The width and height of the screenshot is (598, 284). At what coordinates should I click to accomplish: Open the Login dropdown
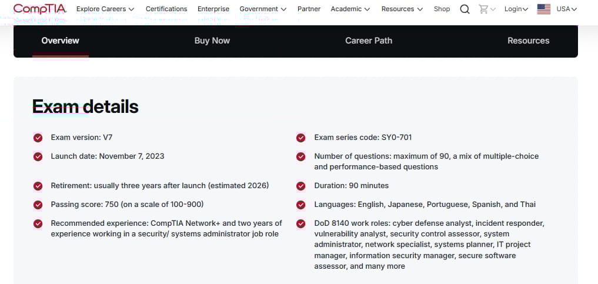point(516,9)
